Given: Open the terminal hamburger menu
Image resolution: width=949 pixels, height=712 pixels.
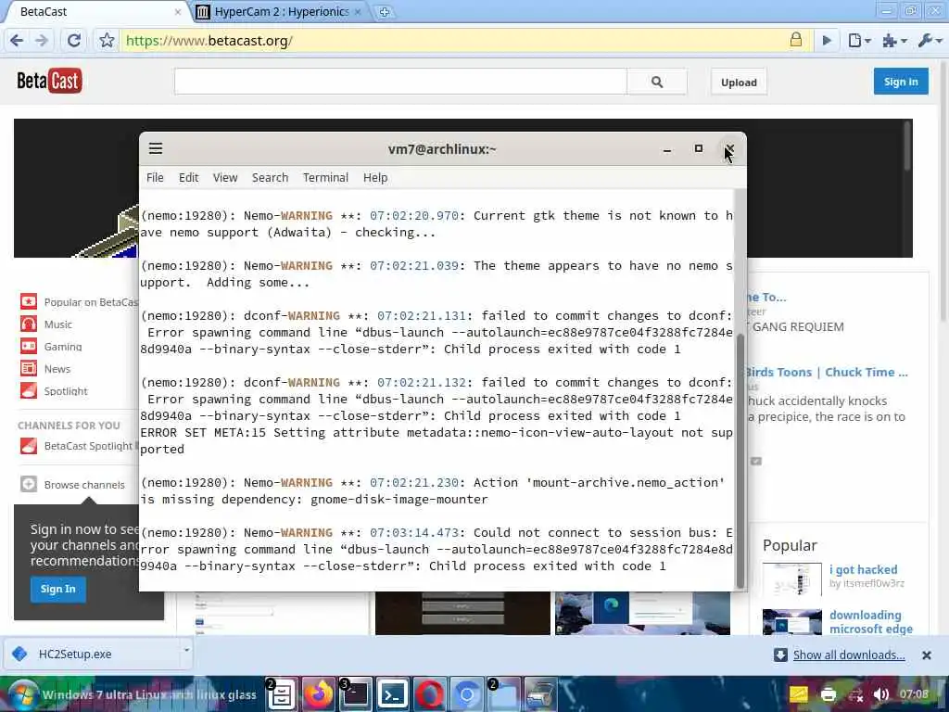Looking at the screenshot, I should 156,148.
